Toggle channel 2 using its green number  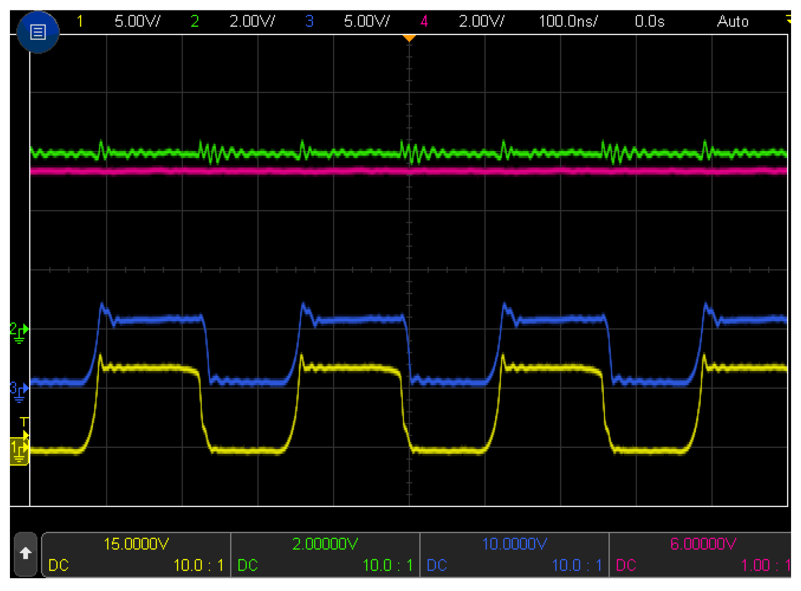tap(194, 21)
